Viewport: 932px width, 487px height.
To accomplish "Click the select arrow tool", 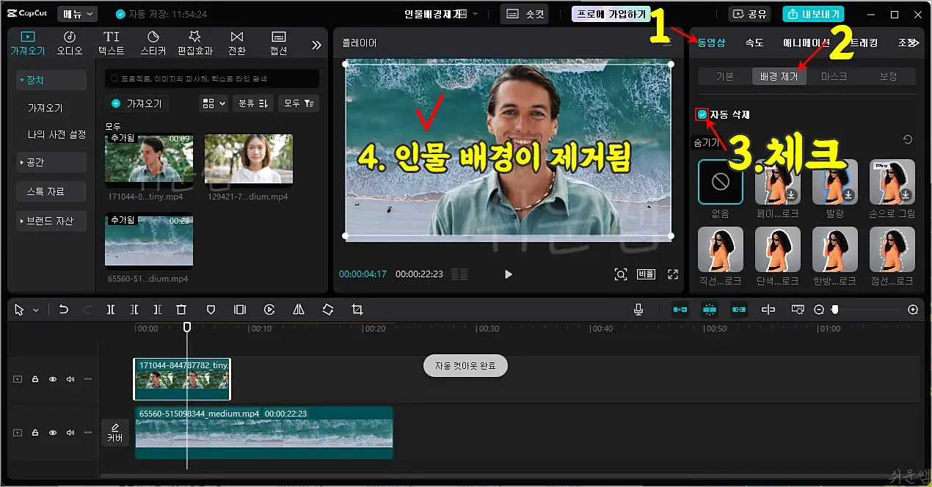I will click(20, 310).
